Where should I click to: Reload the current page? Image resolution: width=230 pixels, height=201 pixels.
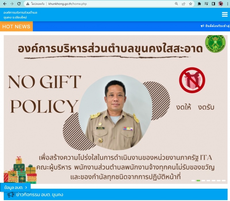19,4
